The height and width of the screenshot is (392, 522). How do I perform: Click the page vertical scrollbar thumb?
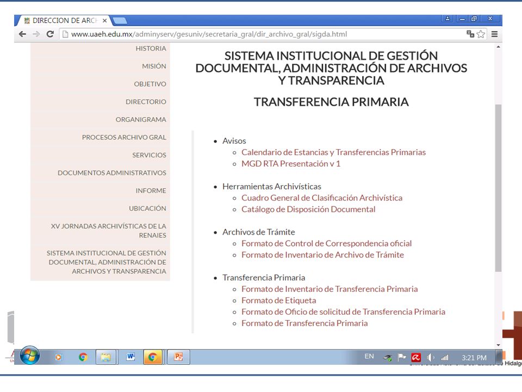tap(498, 188)
